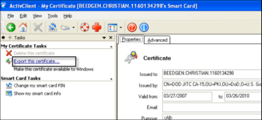Click the red X delete certificate icon
This screenshot has height=120, width=262.
(x=9, y=53)
